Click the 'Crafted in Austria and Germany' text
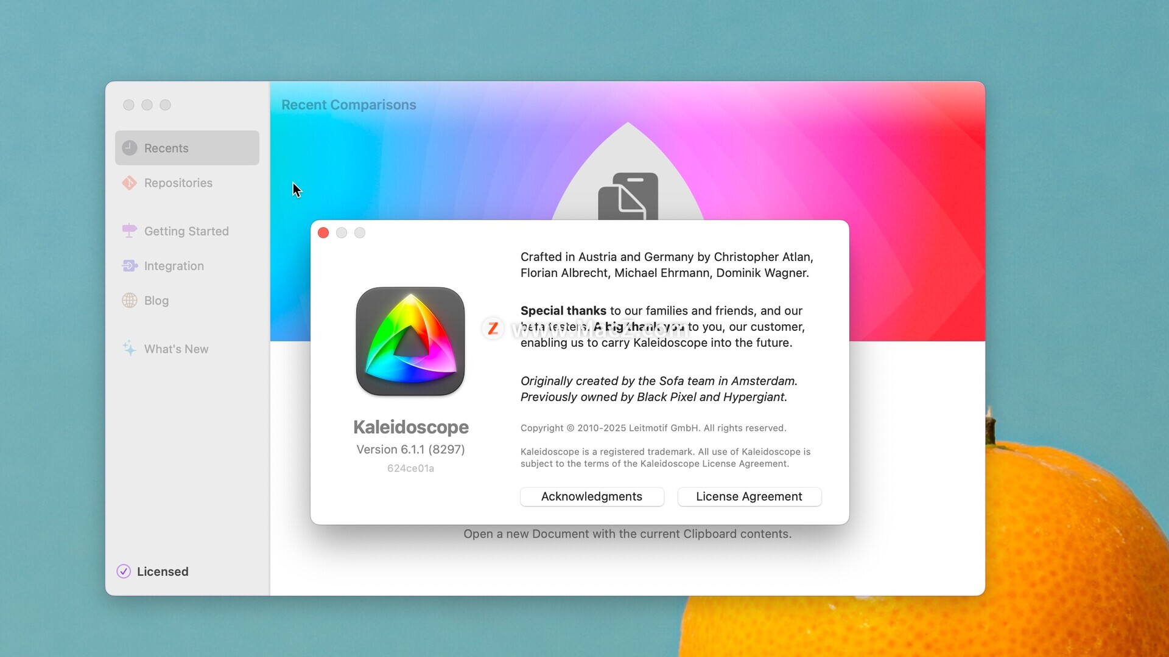Image resolution: width=1169 pixels, height=657 pixels. point(667,265)
